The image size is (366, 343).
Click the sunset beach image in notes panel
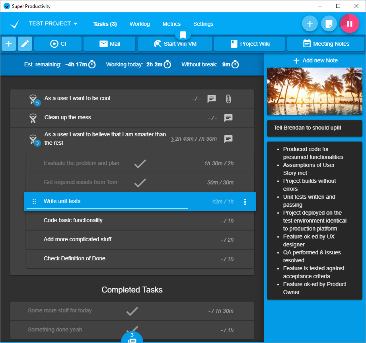(314, 91)
